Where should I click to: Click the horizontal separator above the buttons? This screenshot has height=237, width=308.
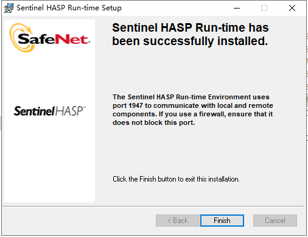click(153, 207)
